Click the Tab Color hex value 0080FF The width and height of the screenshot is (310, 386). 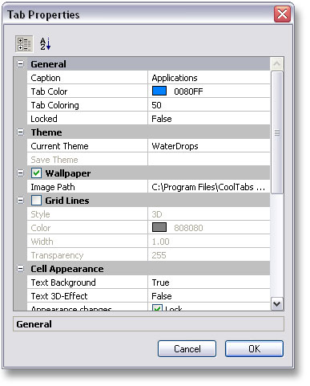click(188, 91)
